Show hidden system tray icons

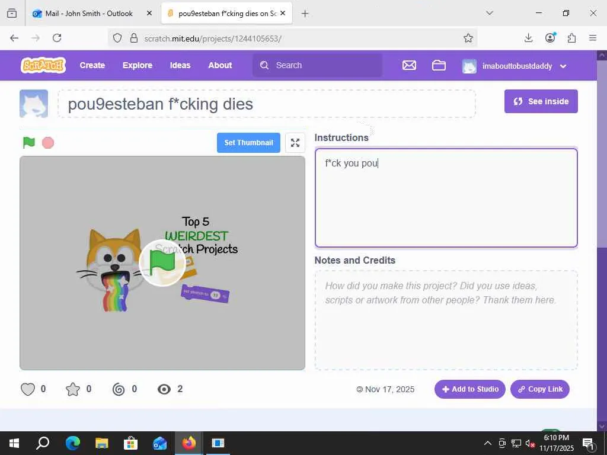click(x=488, y=443)
